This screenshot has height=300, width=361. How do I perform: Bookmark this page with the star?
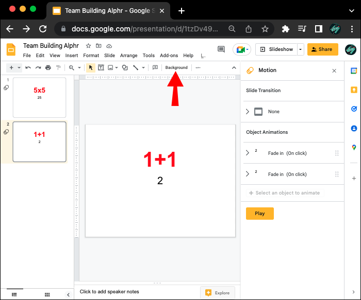(x=265, y=29)
